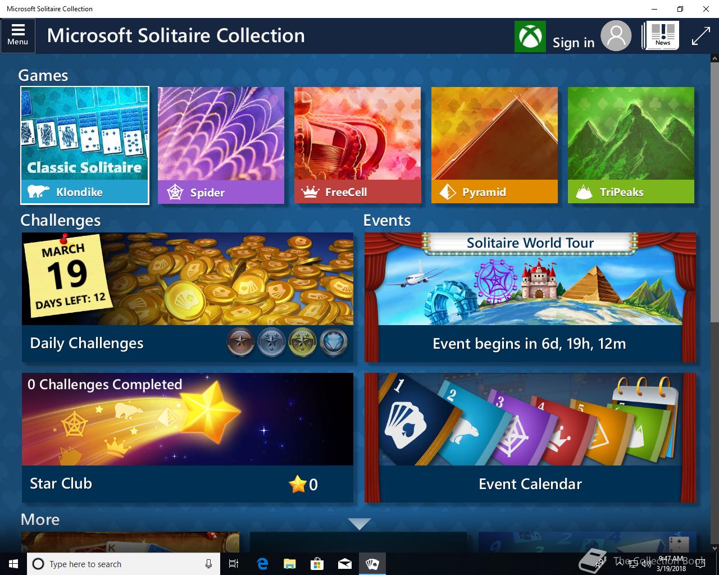
Task: Click 'Event begins in 6d, 19h, 12m'
Action: click(x=529, y=344)
